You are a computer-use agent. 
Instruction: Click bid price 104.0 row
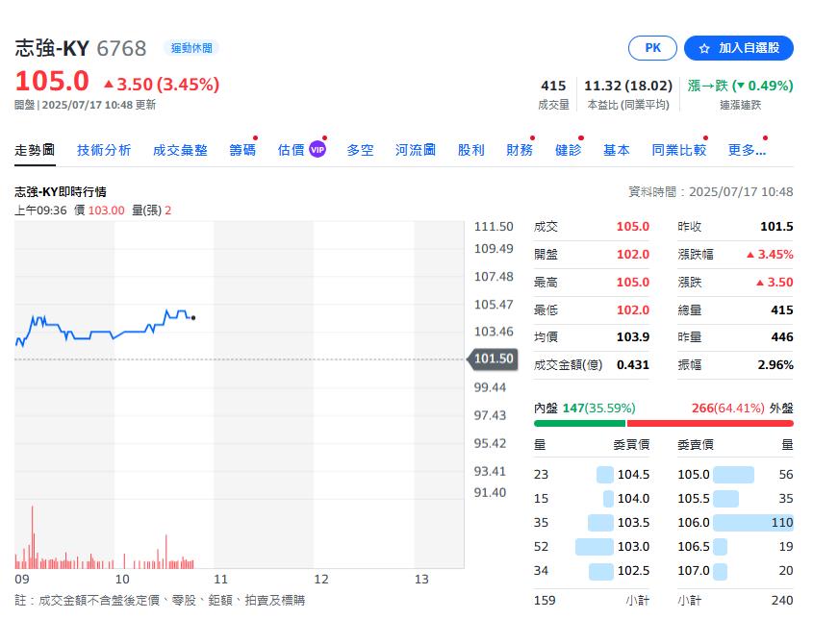coord(592,498)
